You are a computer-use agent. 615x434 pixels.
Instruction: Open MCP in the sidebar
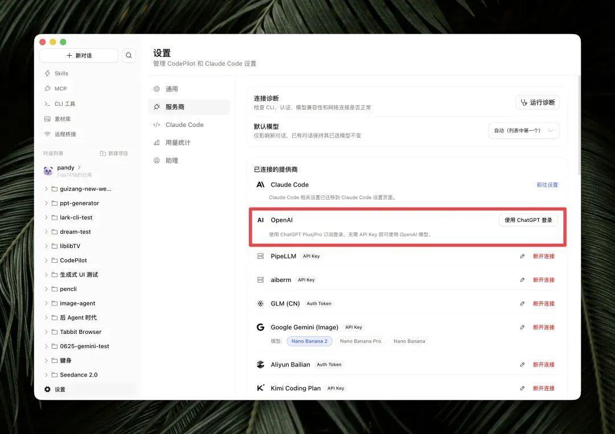click(x=60, y=89)
